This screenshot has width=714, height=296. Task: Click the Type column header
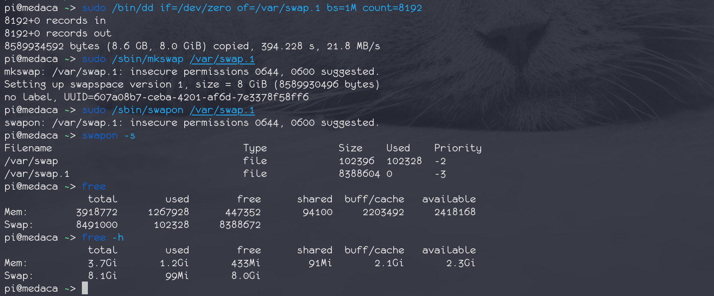[x=255, y=148]
